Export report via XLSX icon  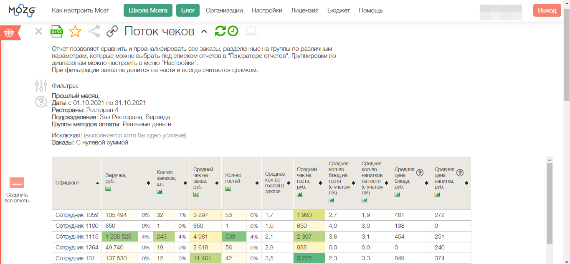[56, 31]
